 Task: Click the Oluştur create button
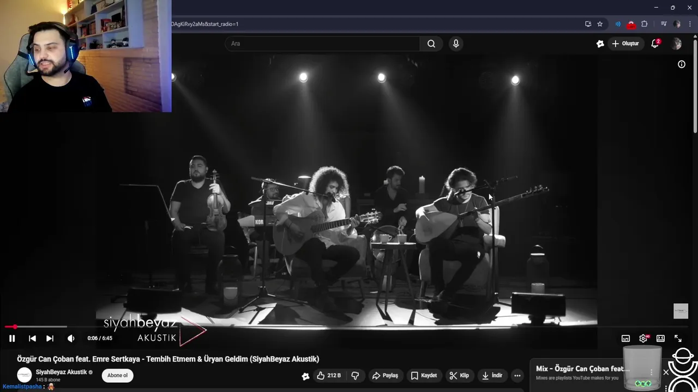pyautogui.click(x=625, y=44)
